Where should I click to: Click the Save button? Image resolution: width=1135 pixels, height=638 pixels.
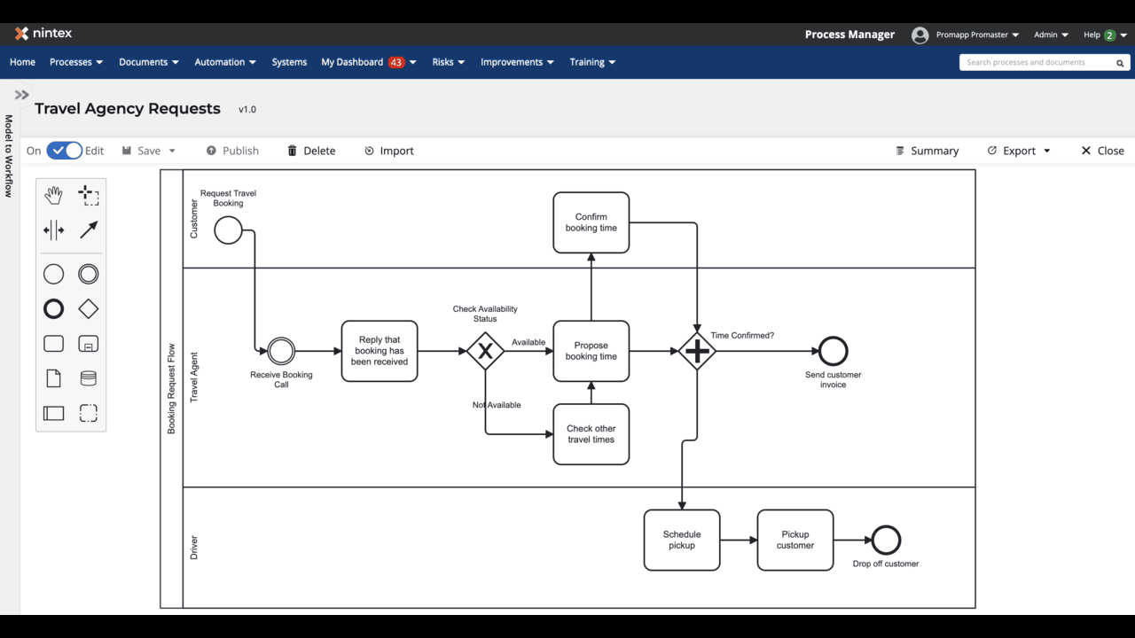click(x=142, y=151)
